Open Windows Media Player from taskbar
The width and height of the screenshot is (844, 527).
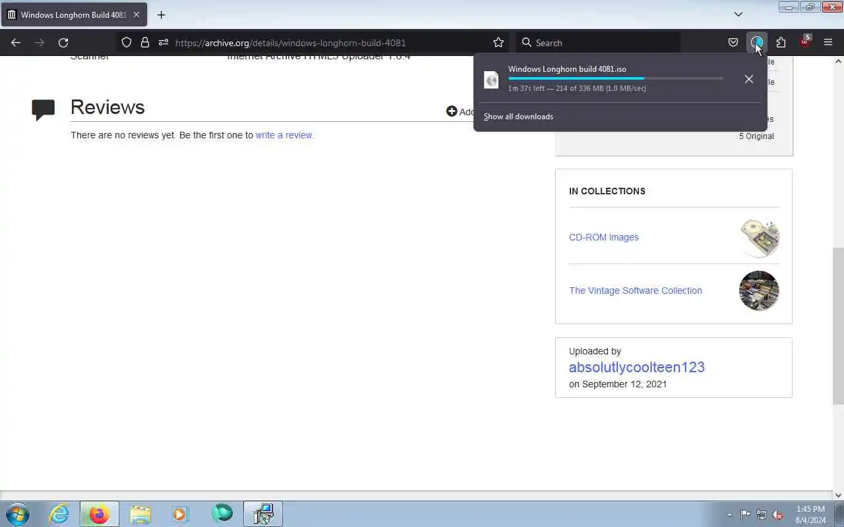coord(181,514)
